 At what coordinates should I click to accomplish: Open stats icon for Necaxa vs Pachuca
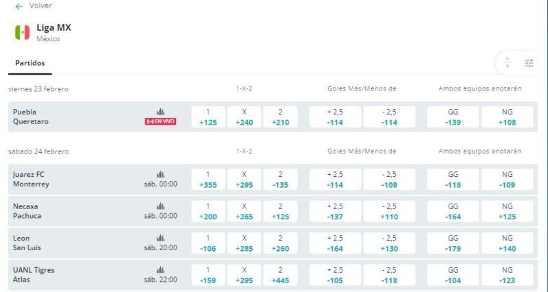(160, 206)
